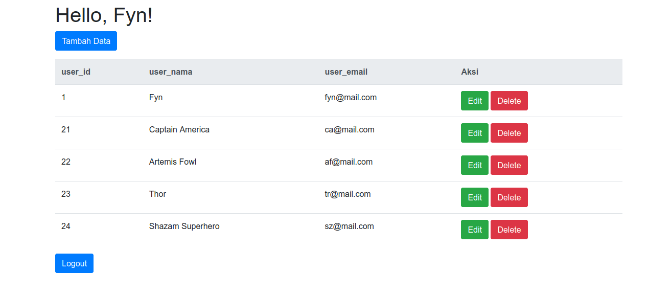Delete the Captain America entry
Screen dimensions: 648x295
pos(509,133)
